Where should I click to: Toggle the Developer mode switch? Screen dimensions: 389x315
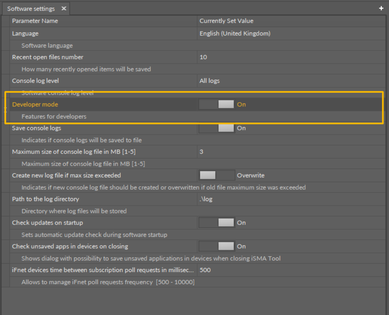pyautogui.click(x=217, y=104)
